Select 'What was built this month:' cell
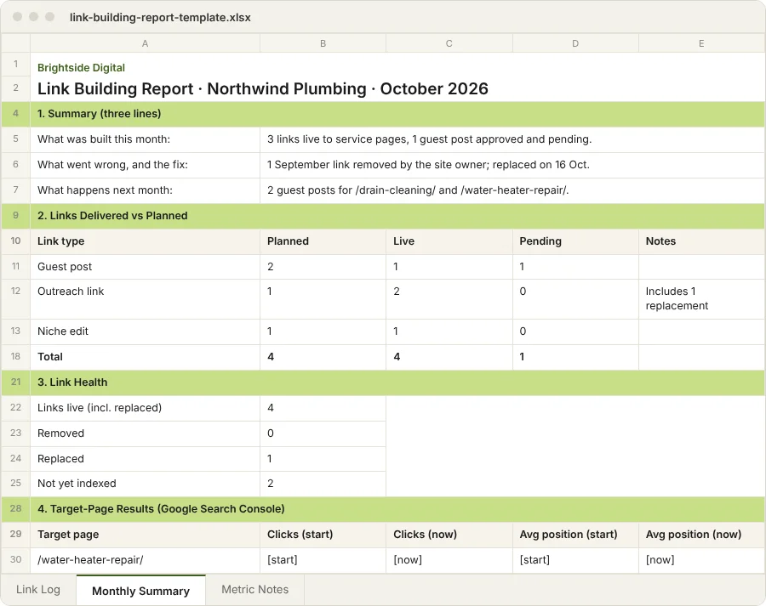Viewport: 766px width, 606px height. [x=145, y=139]
